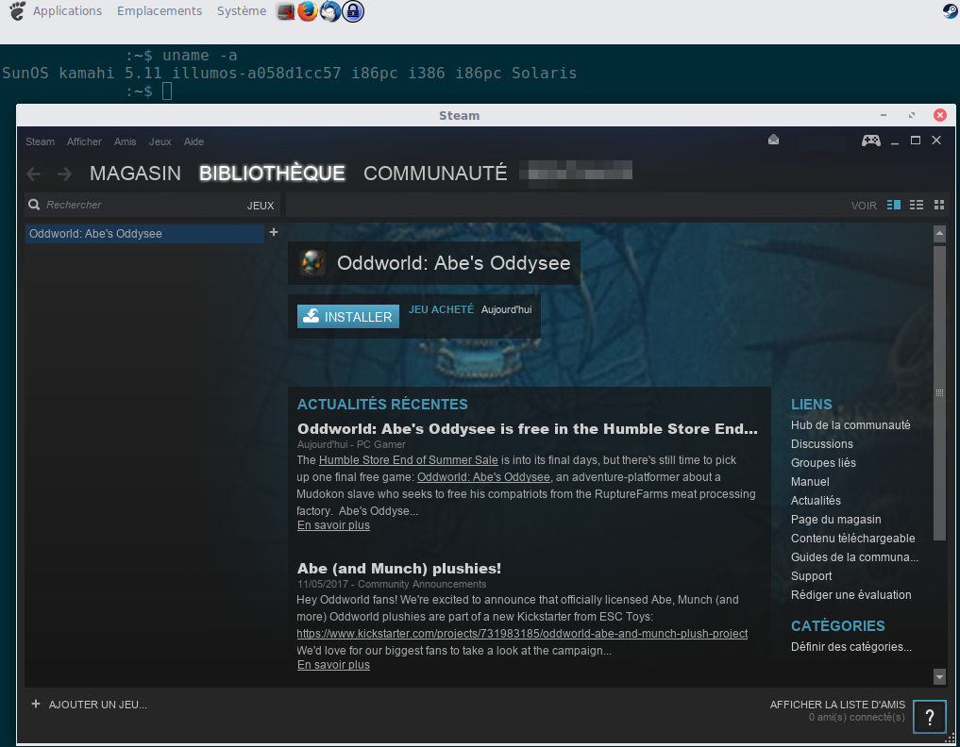Viewport: 960px width, 747px height.
Task: Follow the Humble Store End of Summer Sale link
Action: [x=409, y=460]
